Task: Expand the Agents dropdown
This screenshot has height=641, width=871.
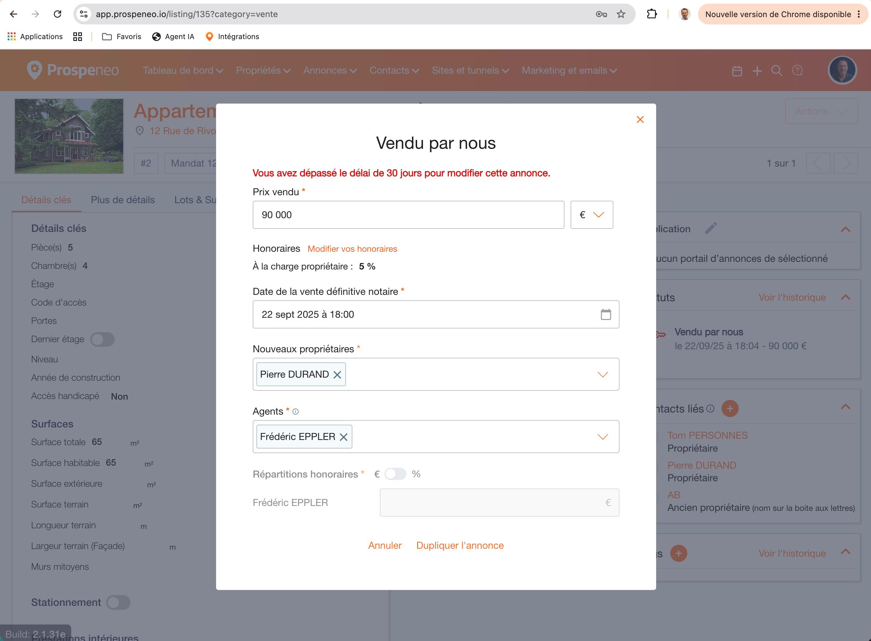Action: tap(602, 437)
